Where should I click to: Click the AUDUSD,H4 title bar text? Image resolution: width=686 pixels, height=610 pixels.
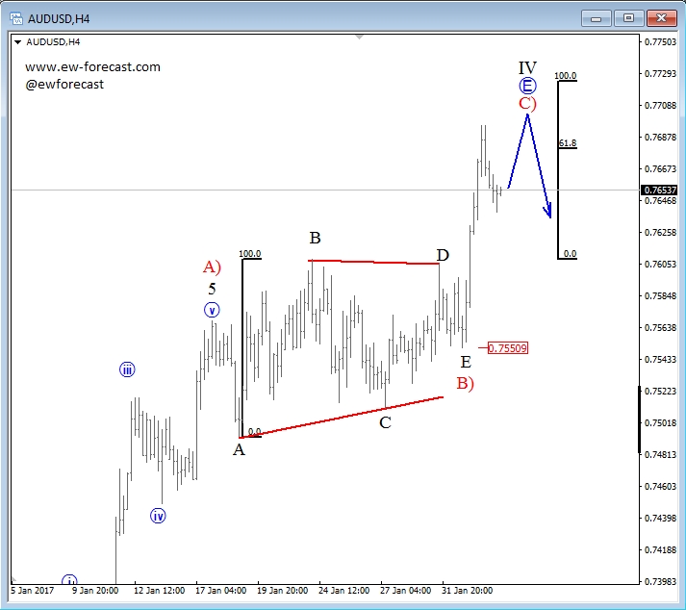coord(59,19)
